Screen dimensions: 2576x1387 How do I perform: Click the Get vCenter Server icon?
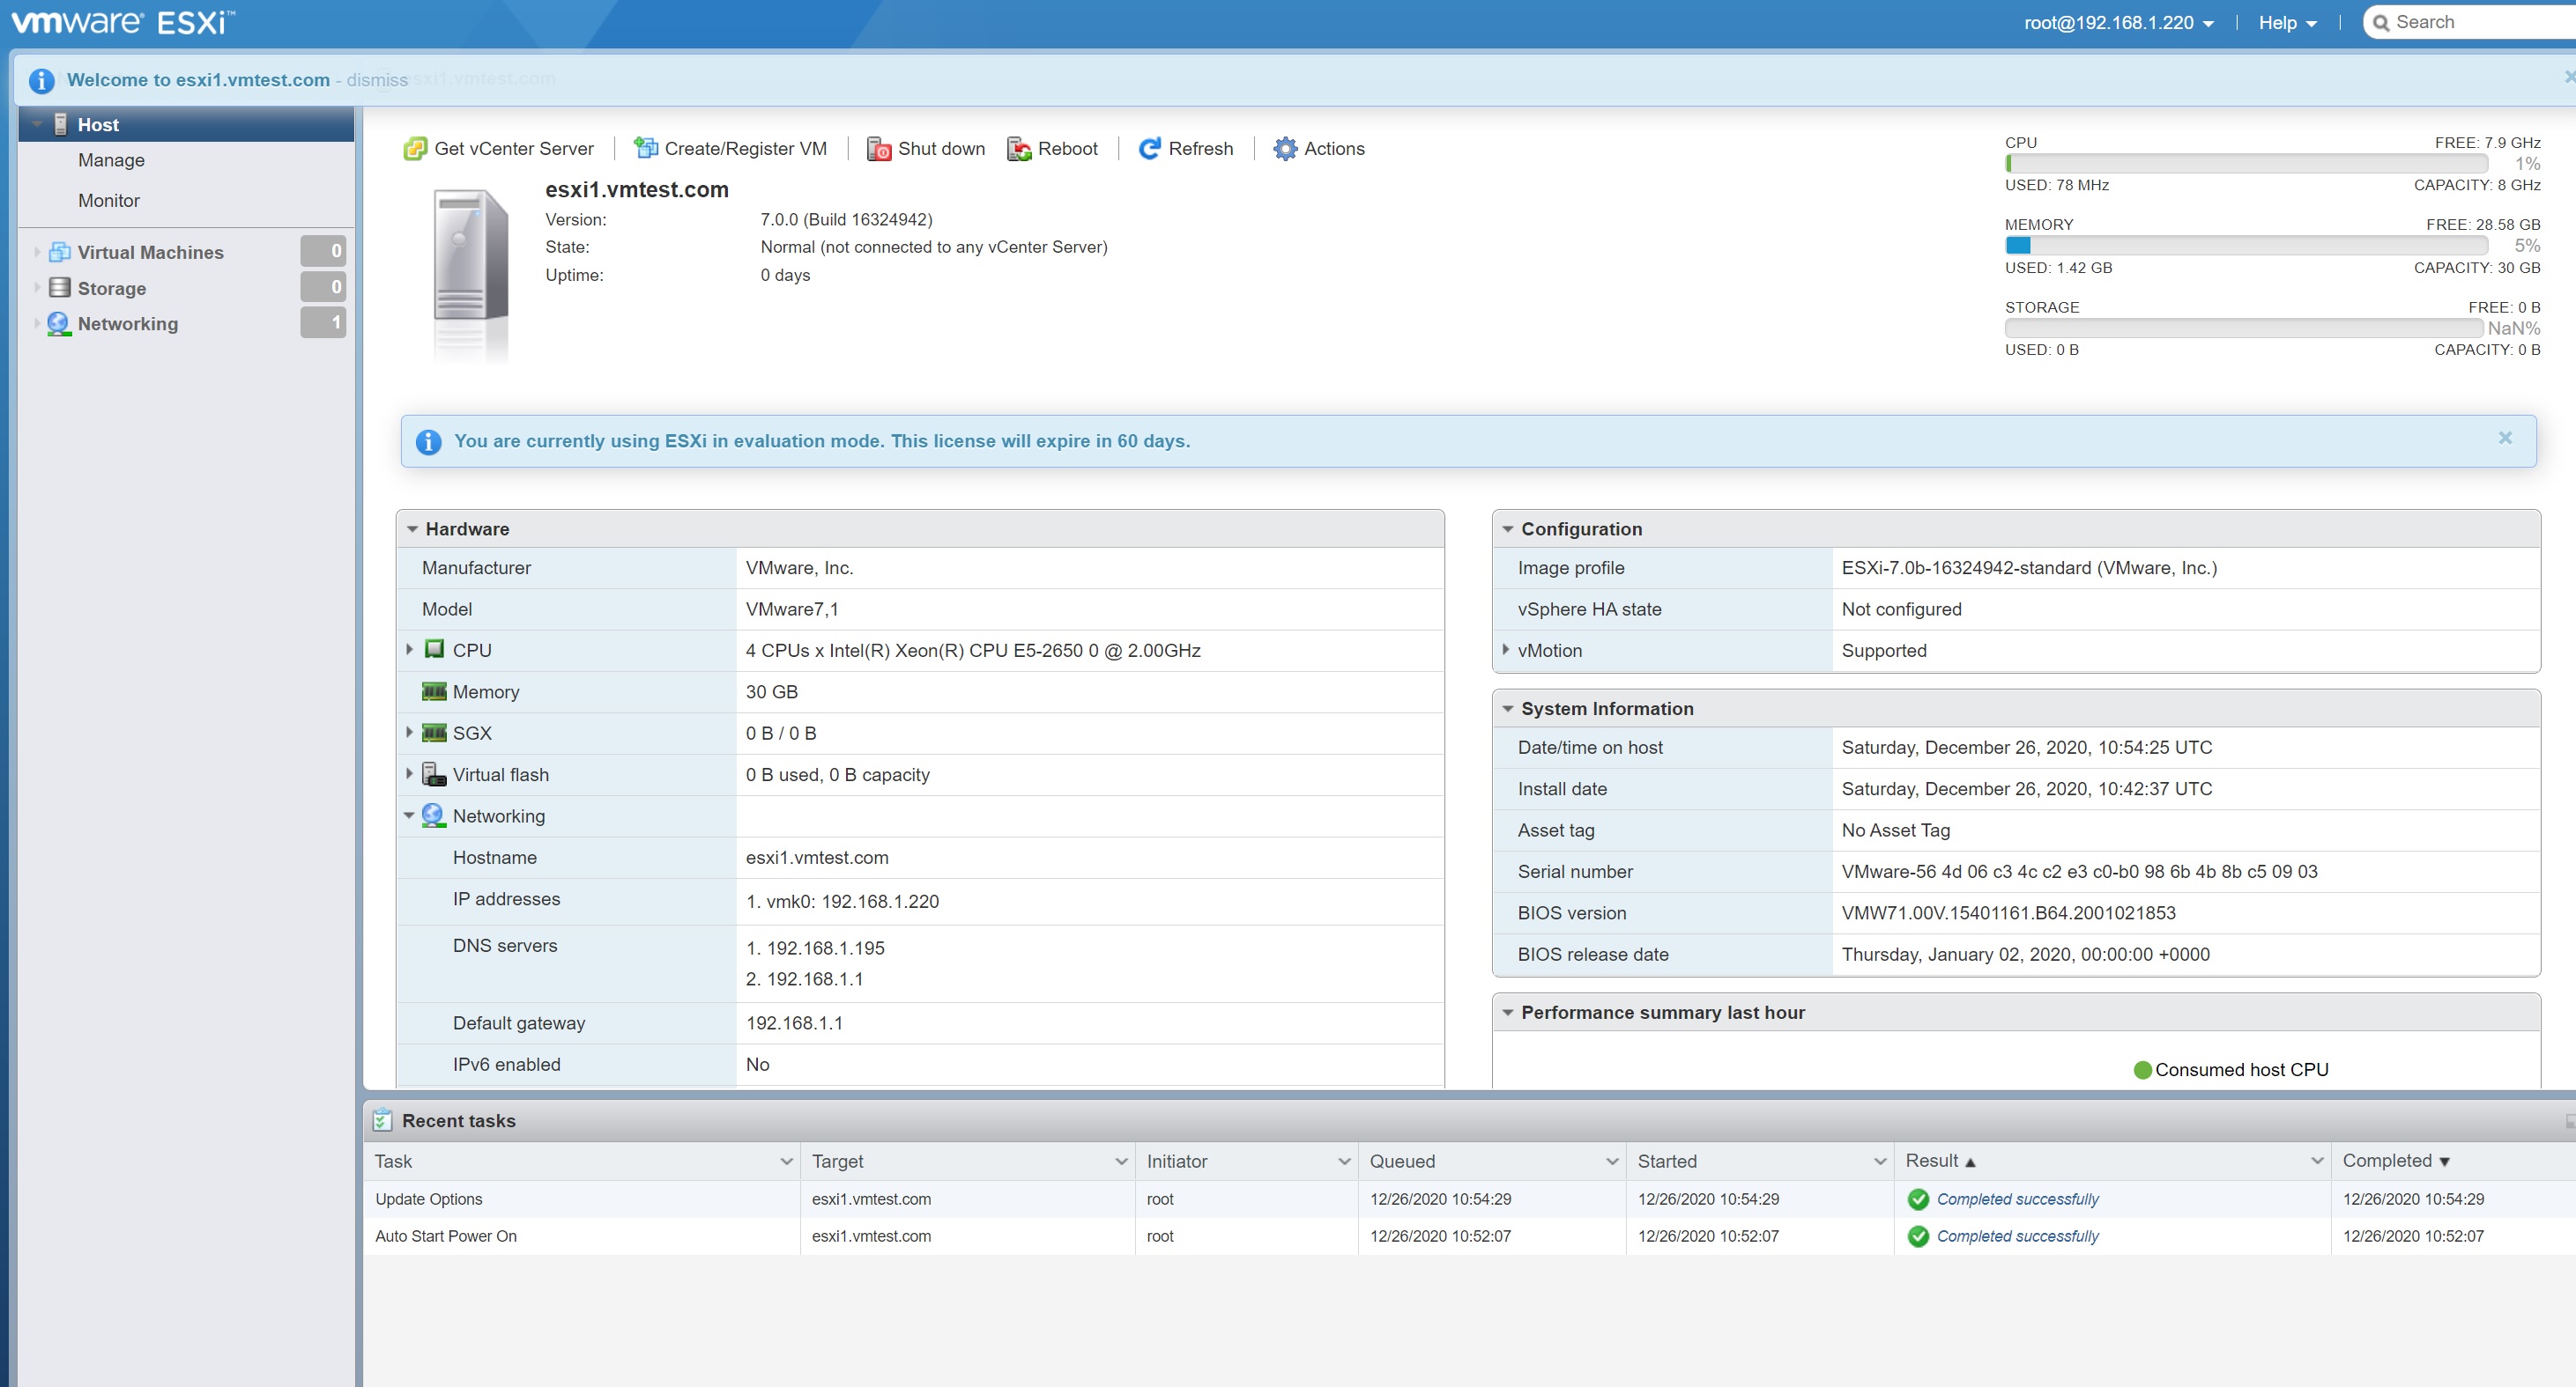415,149
